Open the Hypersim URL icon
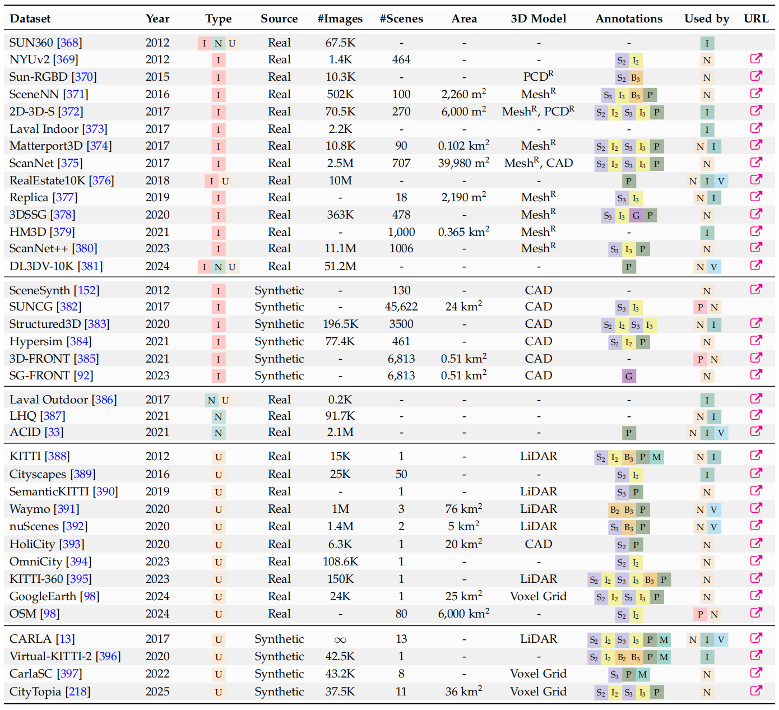Screen dimensions: 779x710 [x=756, y=340]
